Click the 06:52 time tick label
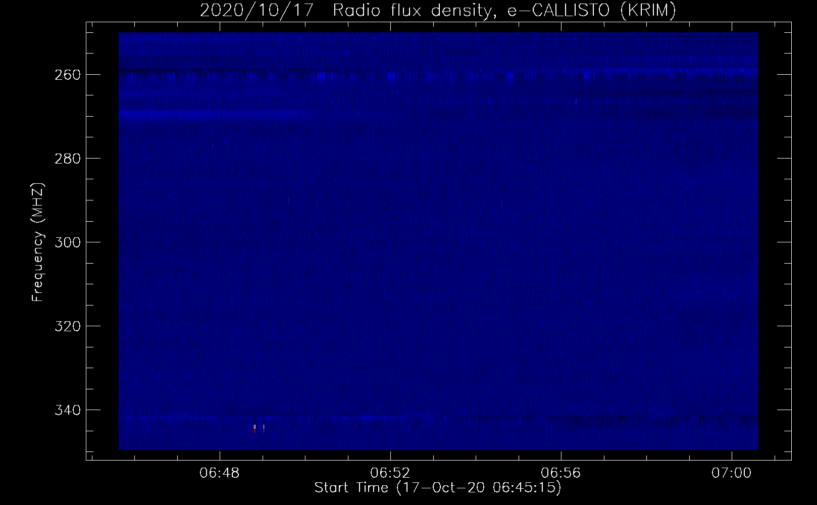Image resolution: width=817 pixels, height=505 pixels. (390, 473)
